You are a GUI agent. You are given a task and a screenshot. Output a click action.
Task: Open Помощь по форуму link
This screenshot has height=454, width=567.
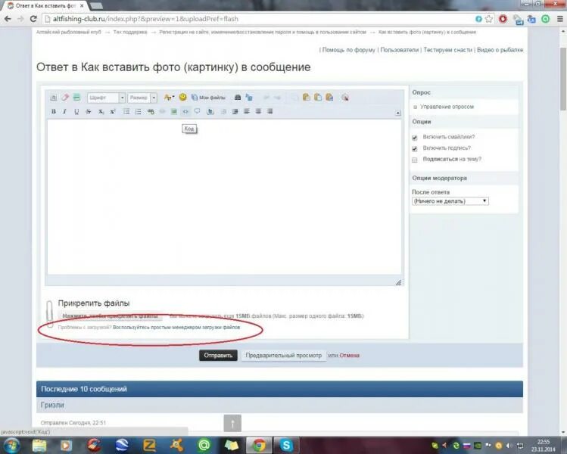click(x=348, y=50)
